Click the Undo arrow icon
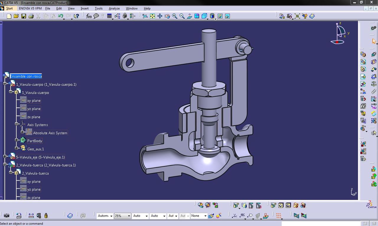378x226 pixels. [x=61, y=16]
